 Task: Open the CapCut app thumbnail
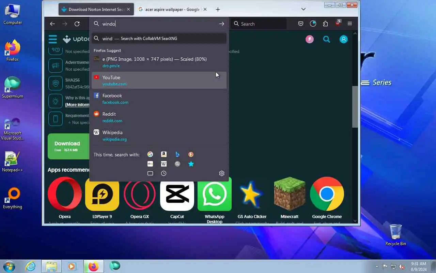[x=177, y=194]
